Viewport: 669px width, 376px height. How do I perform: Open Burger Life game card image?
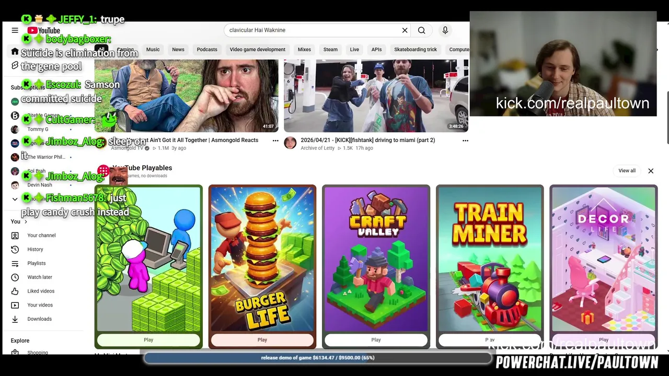[x=262, y=260]
